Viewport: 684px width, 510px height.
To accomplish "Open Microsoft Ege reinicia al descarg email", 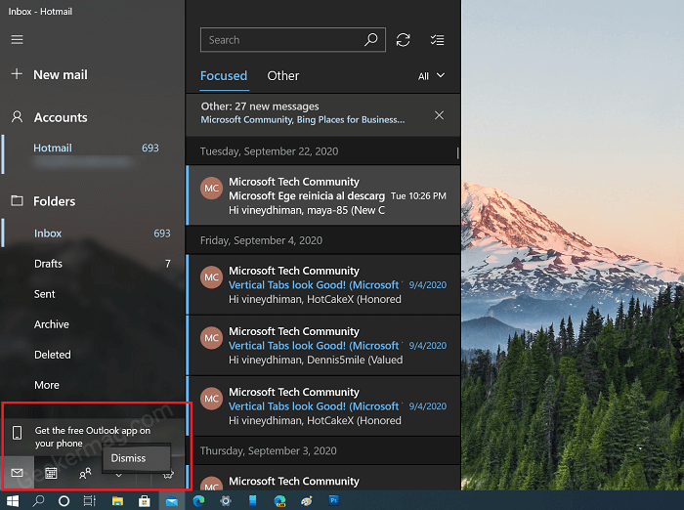I will click(323, 195).
